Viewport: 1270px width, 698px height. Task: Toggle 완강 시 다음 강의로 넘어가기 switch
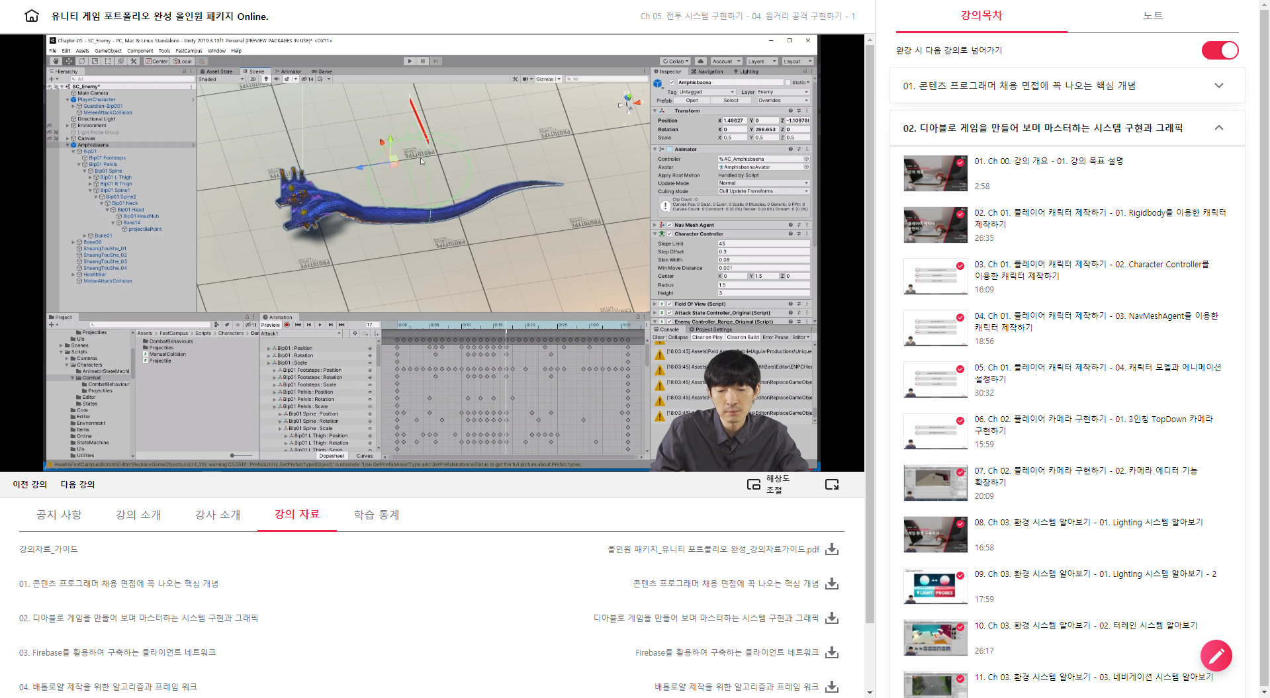click(1220, 50)
